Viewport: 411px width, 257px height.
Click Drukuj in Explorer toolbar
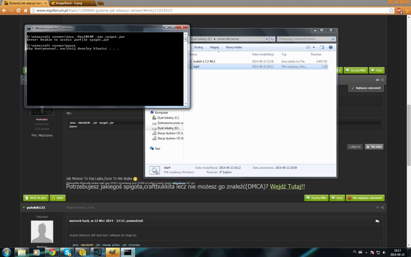pyautogui.click(x=198, y=47)
